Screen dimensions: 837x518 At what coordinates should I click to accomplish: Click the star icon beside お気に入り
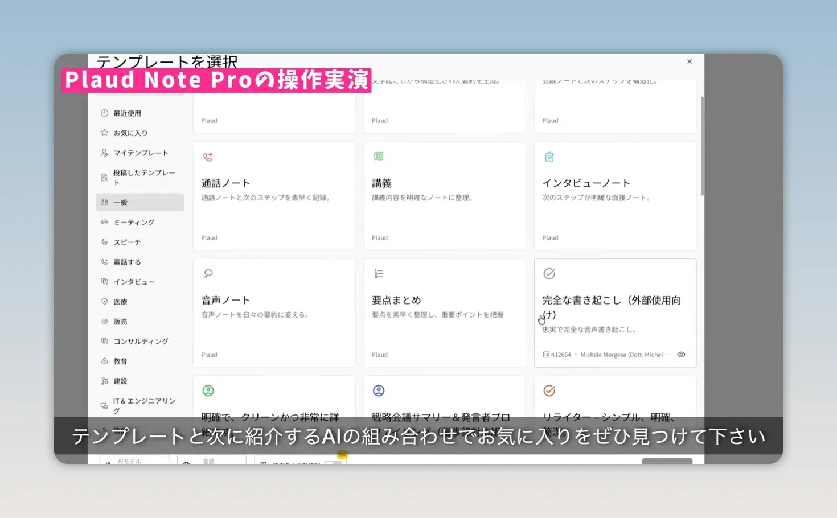tap(104, 133)
